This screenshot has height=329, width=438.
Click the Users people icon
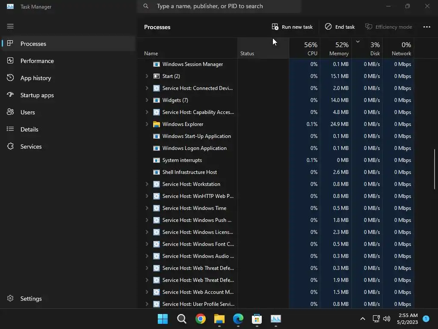pyautogui.click(x=10, y=112)
